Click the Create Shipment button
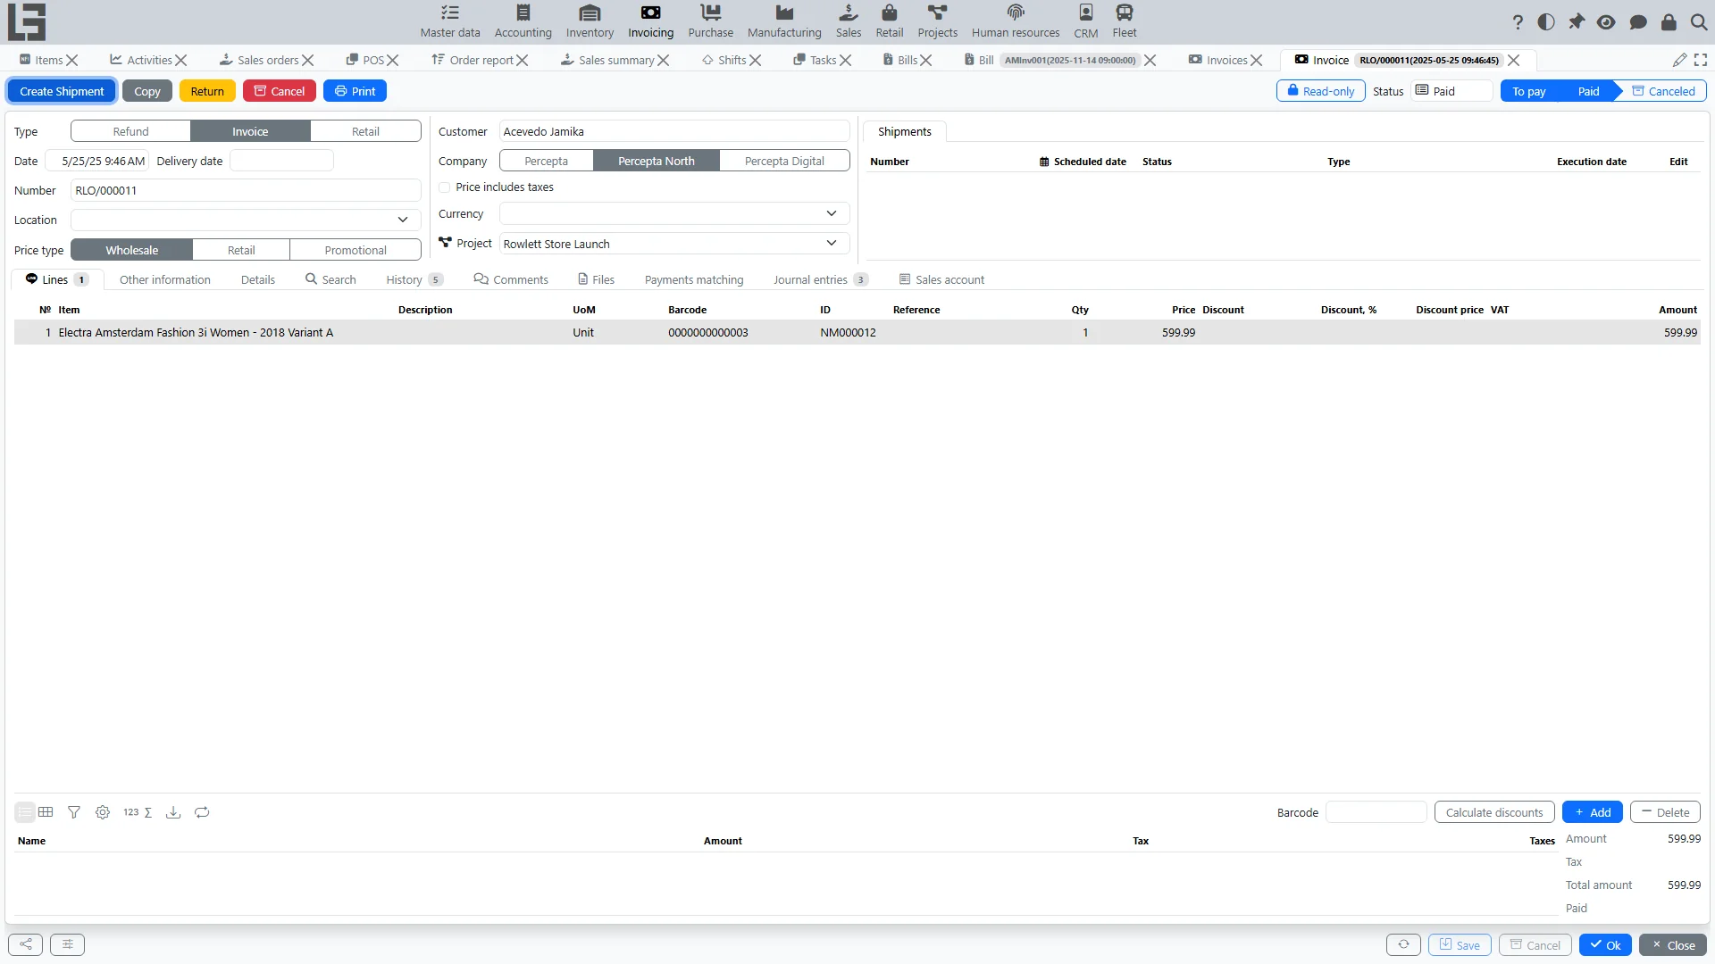Viewport: 1715px width, 964px height. 62,91
